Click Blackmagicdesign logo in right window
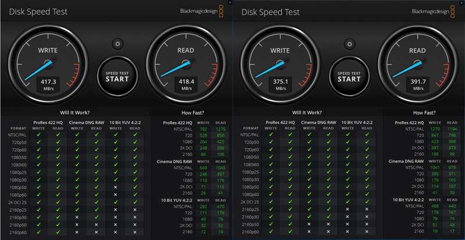The width and height of the screenshot is (465, 240). click(431, 11)
